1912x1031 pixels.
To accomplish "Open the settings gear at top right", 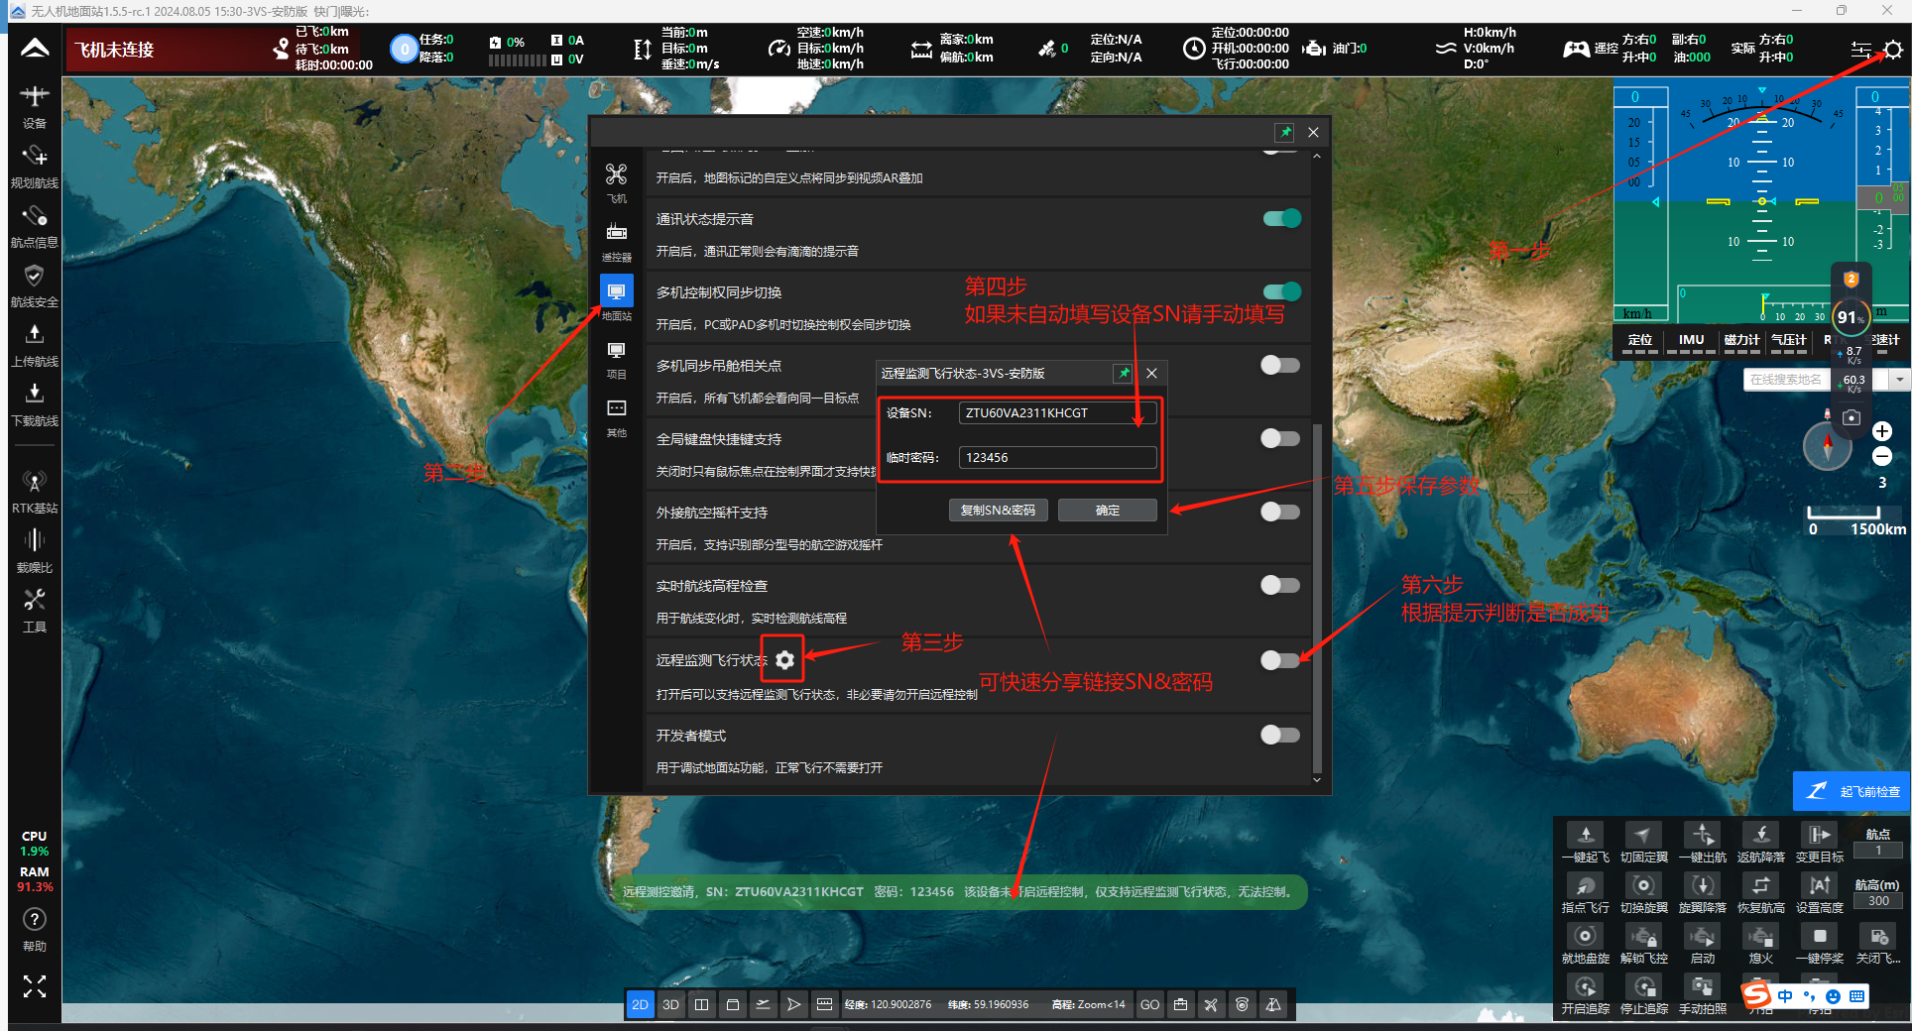I will point(1892,50).
